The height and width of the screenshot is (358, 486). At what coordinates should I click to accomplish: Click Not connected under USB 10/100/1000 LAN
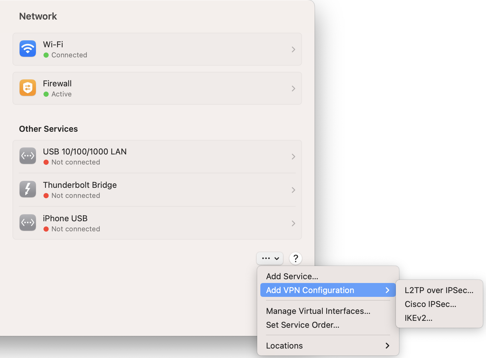point(76,162)
